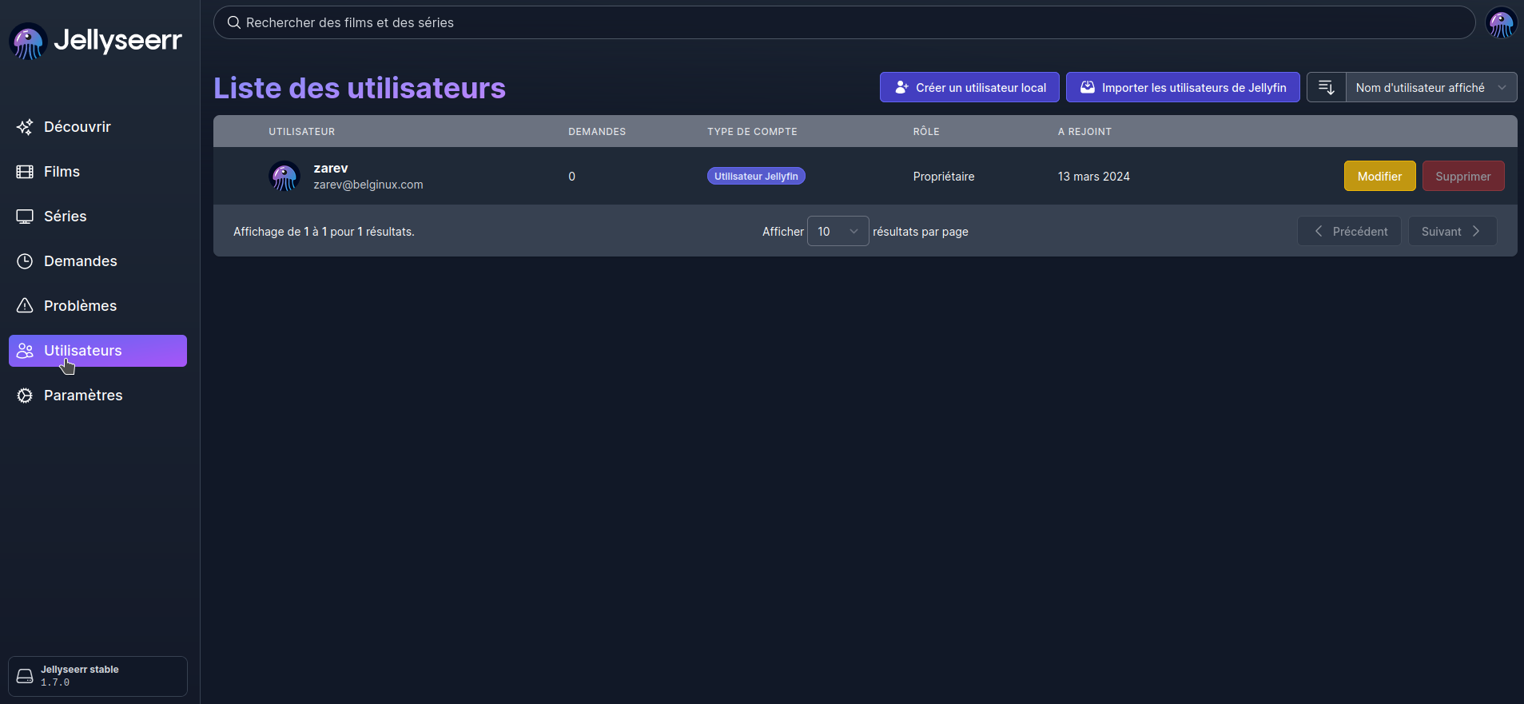Click the UTILISATEUR column header
Screen dimensions: 1524x704
point(302,131)
